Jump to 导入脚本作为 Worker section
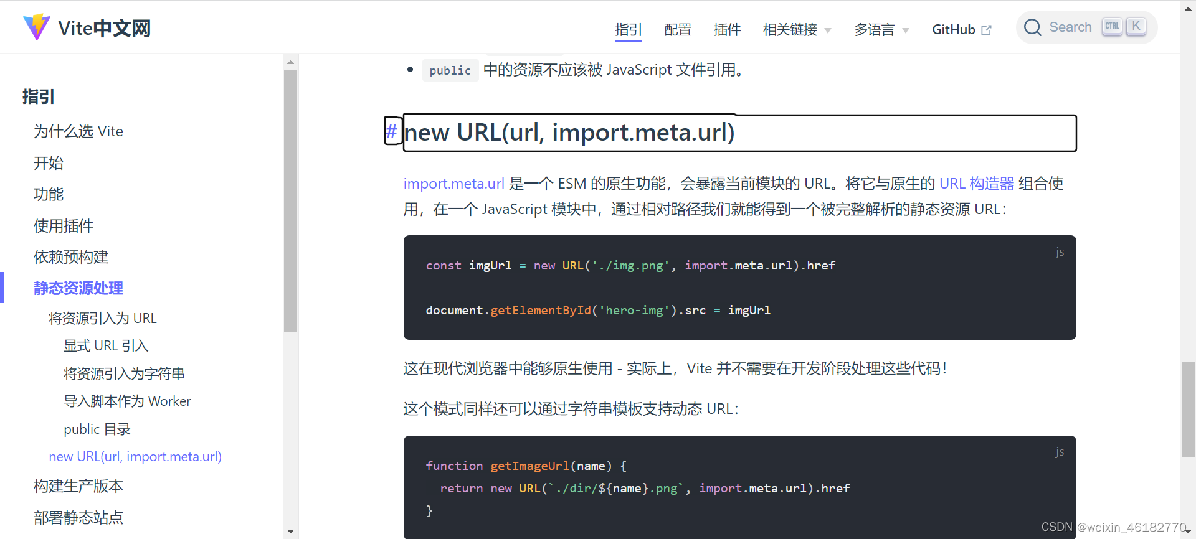 (x=127, y=401)
